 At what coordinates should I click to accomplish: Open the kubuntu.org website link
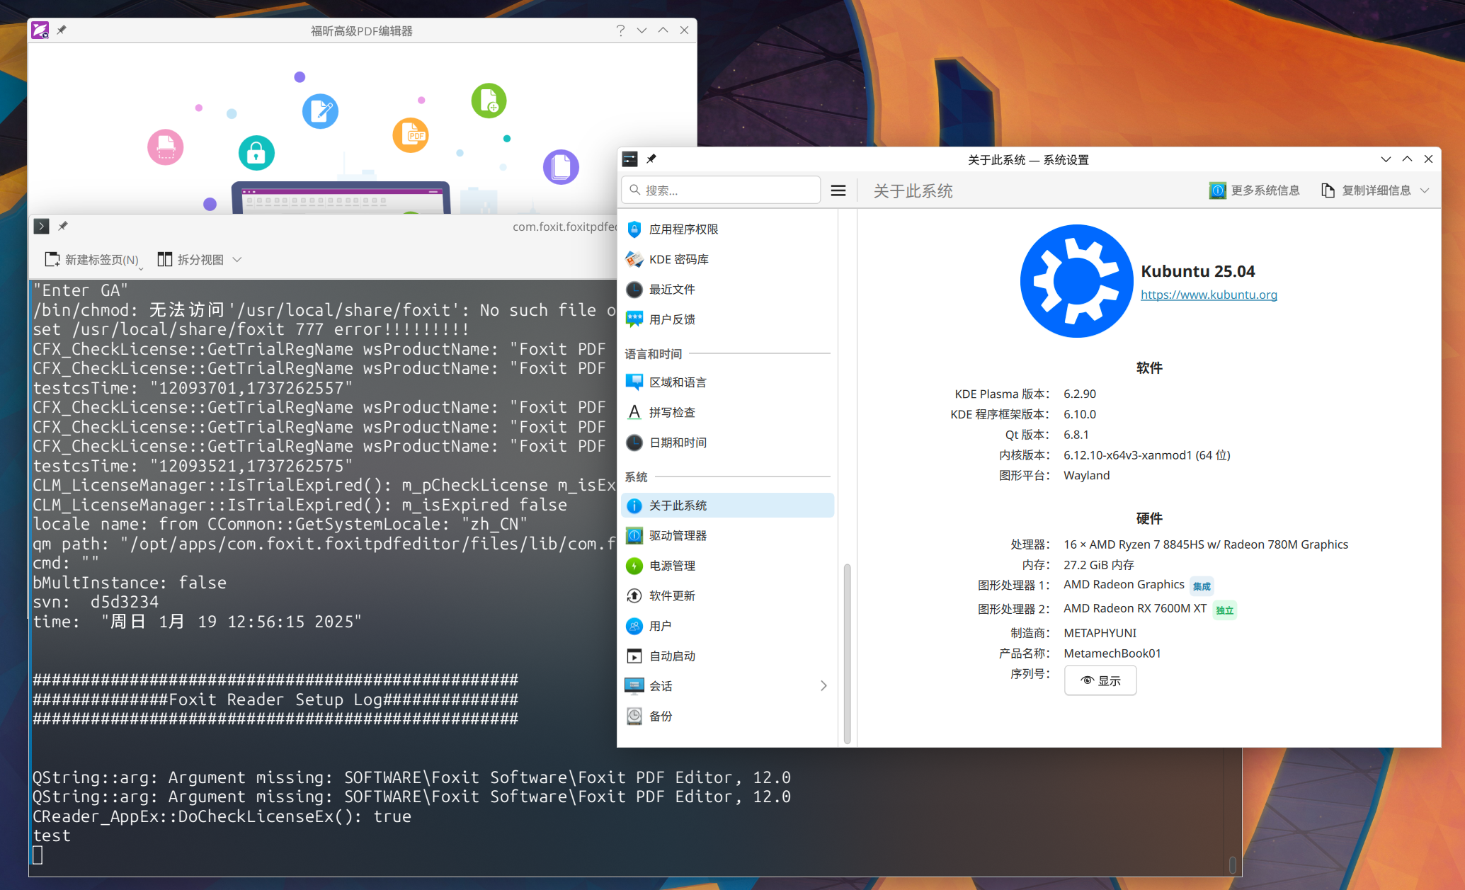point(1209,295)
